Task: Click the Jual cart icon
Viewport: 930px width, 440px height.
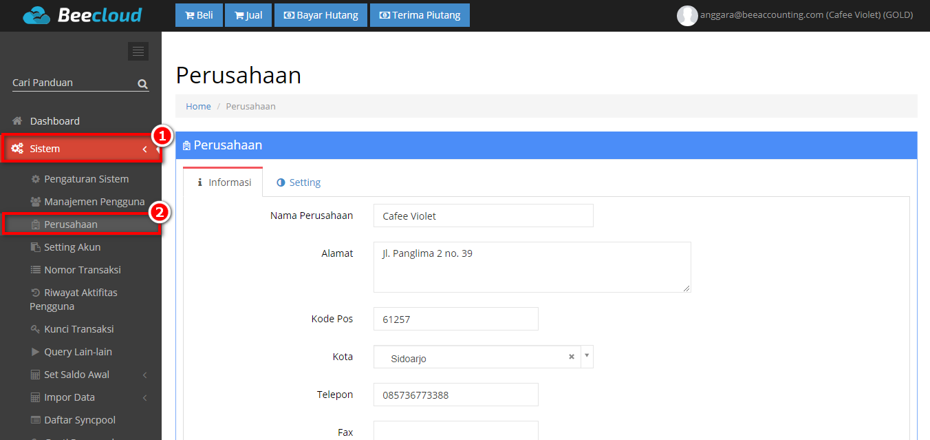Action: coord(239,15)
